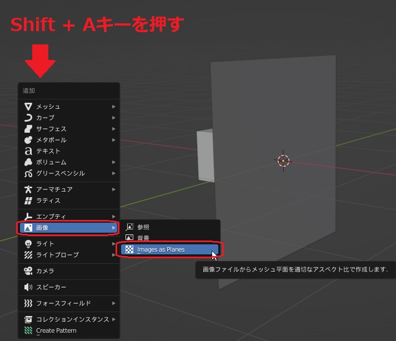Image resolution: width=396 pixels, height=341 pixels.
Task: Open the ライト menu entry
Action: (69, 244)
